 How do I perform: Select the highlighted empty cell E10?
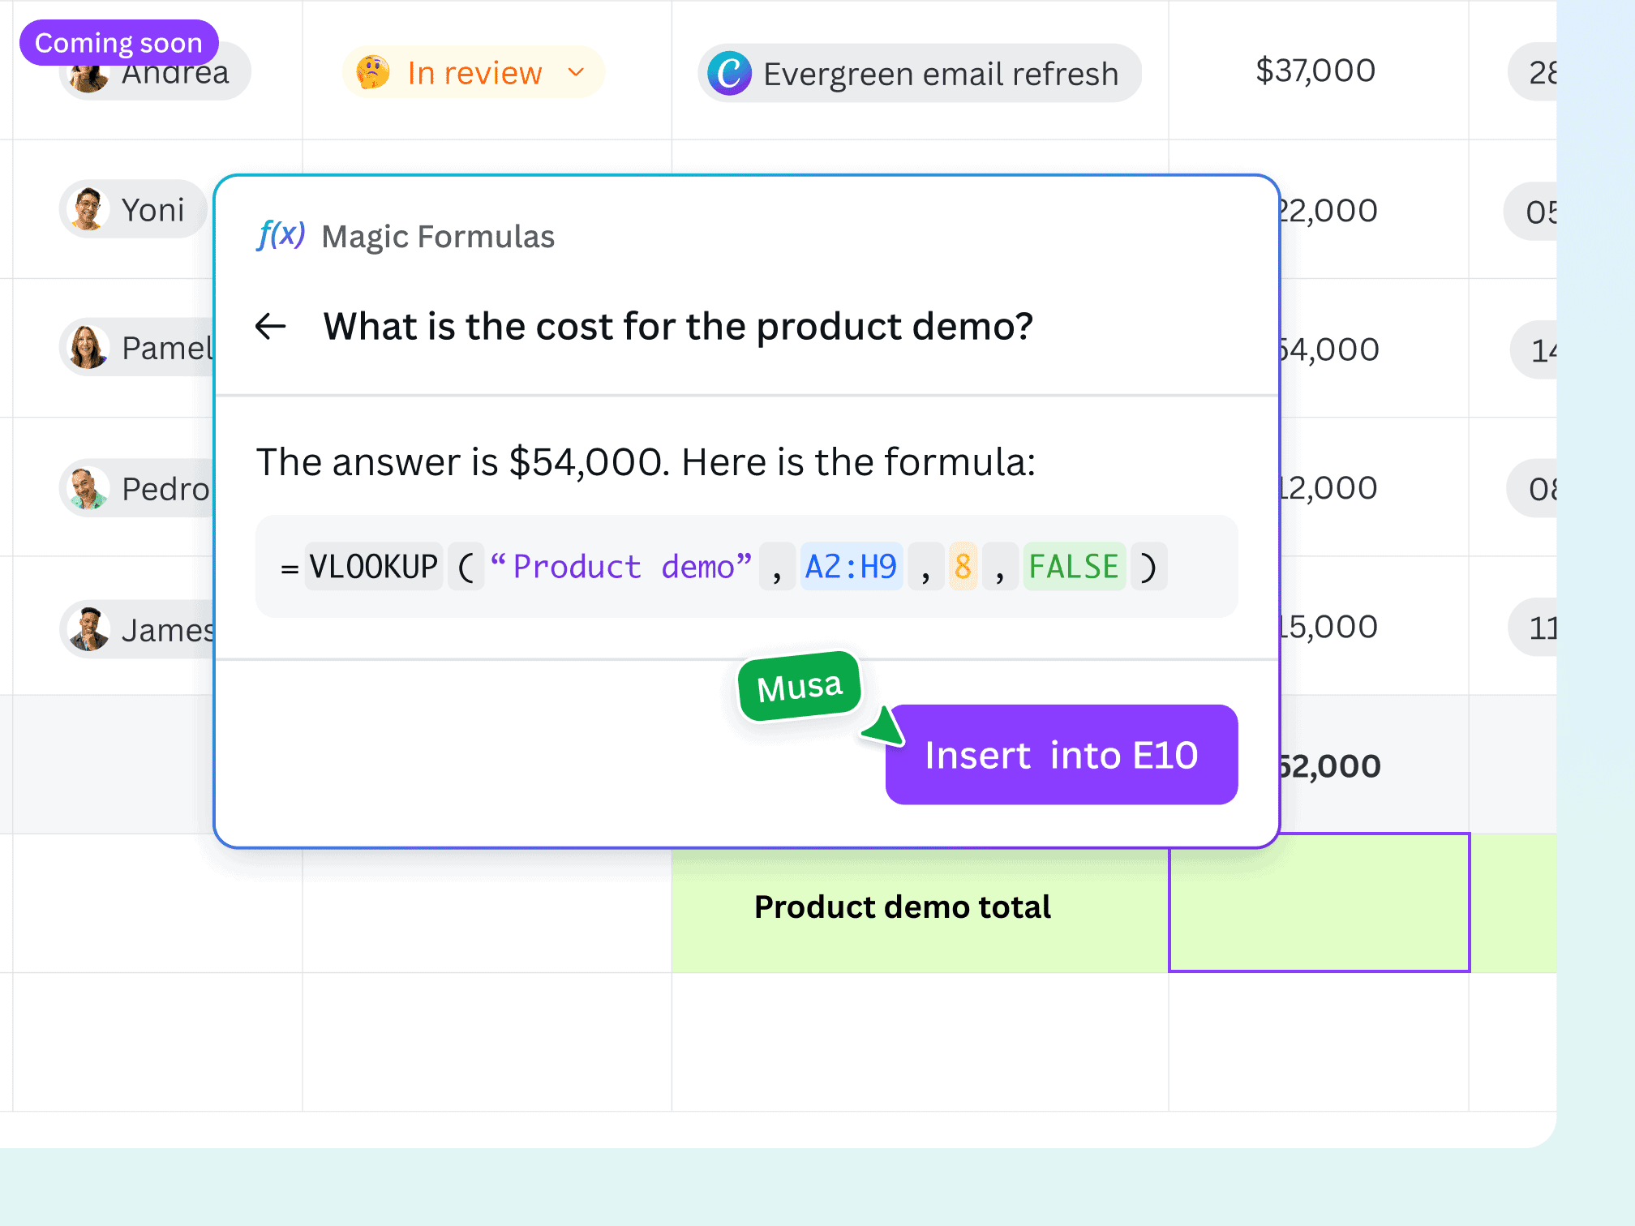pos(1319,902)
